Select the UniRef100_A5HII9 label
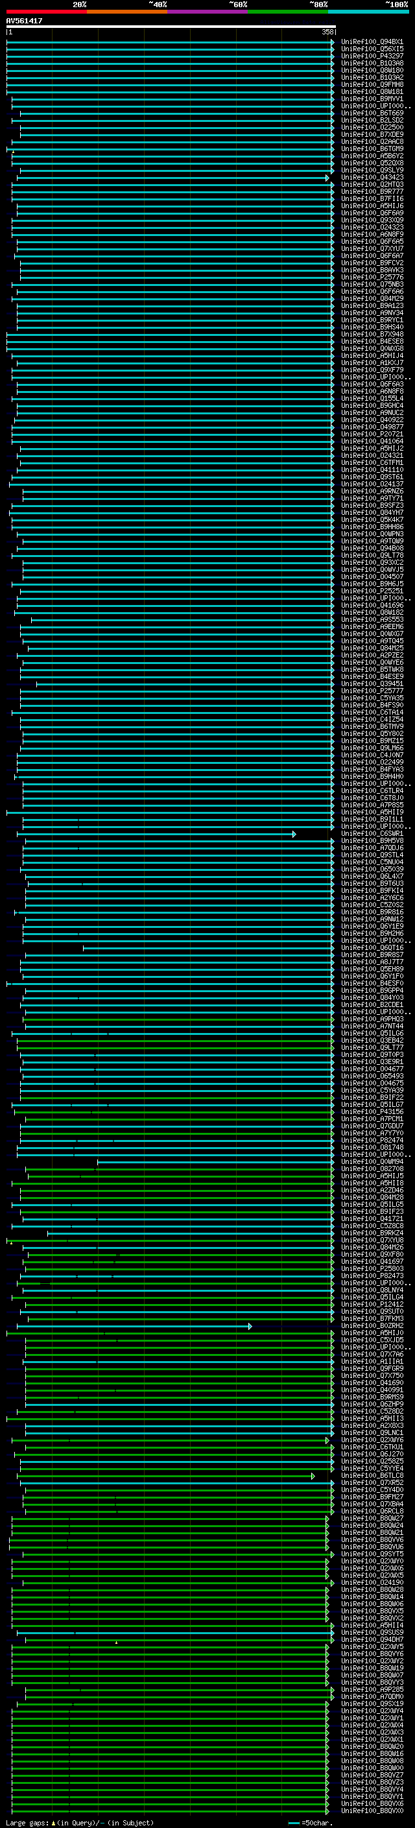Screen dimensions: 415x1828 [x=372, y=812]
